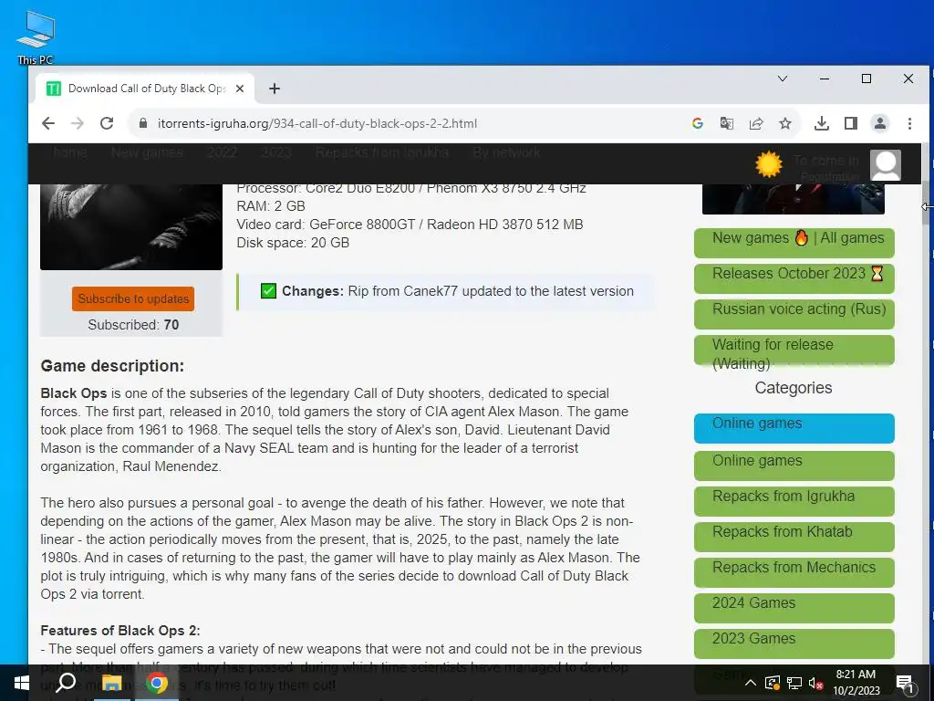
Task: Click the green Changes checkmark icon
Action: [269, 291]
